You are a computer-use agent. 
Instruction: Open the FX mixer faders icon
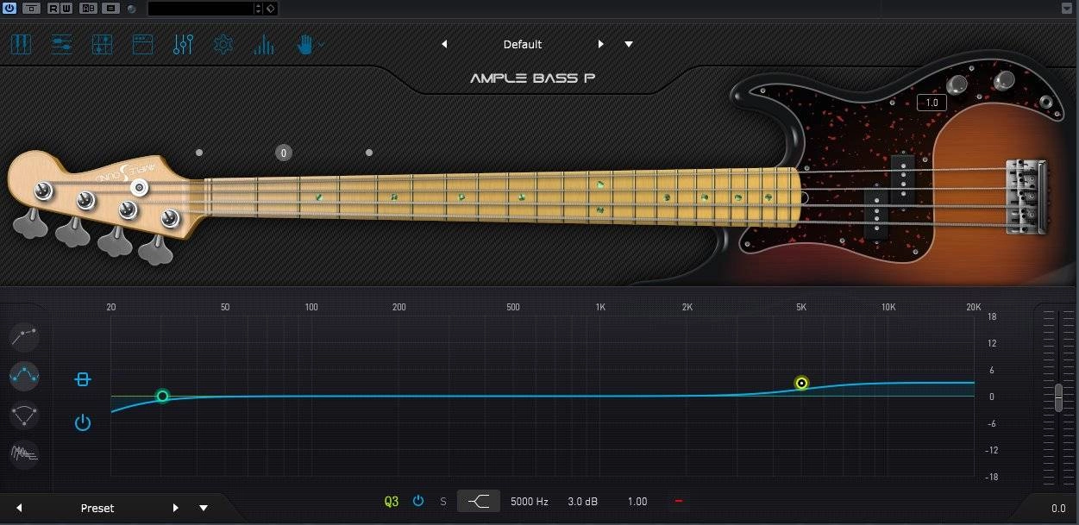183,44
